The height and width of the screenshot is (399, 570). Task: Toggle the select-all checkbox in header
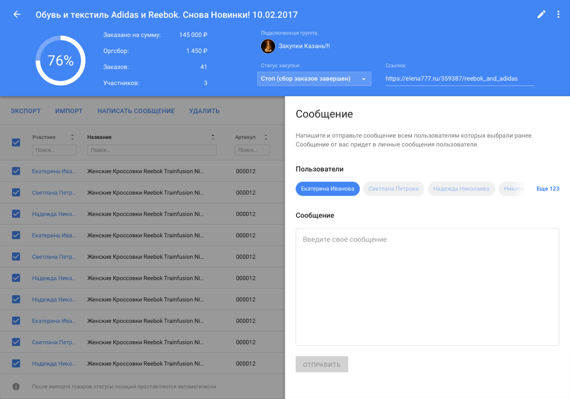(16, 142)
